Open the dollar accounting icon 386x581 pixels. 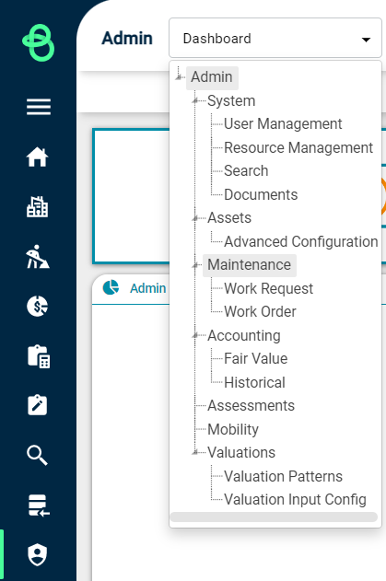[38, 306]
